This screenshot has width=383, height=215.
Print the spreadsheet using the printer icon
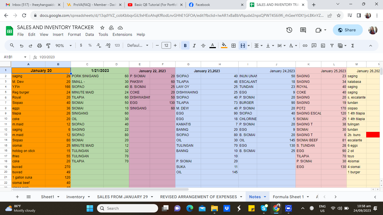[40, 45]
